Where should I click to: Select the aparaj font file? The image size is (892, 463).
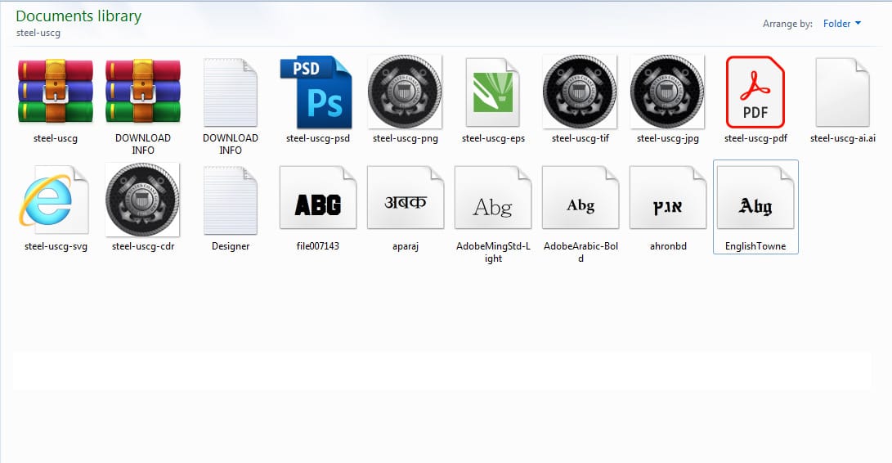405,199
